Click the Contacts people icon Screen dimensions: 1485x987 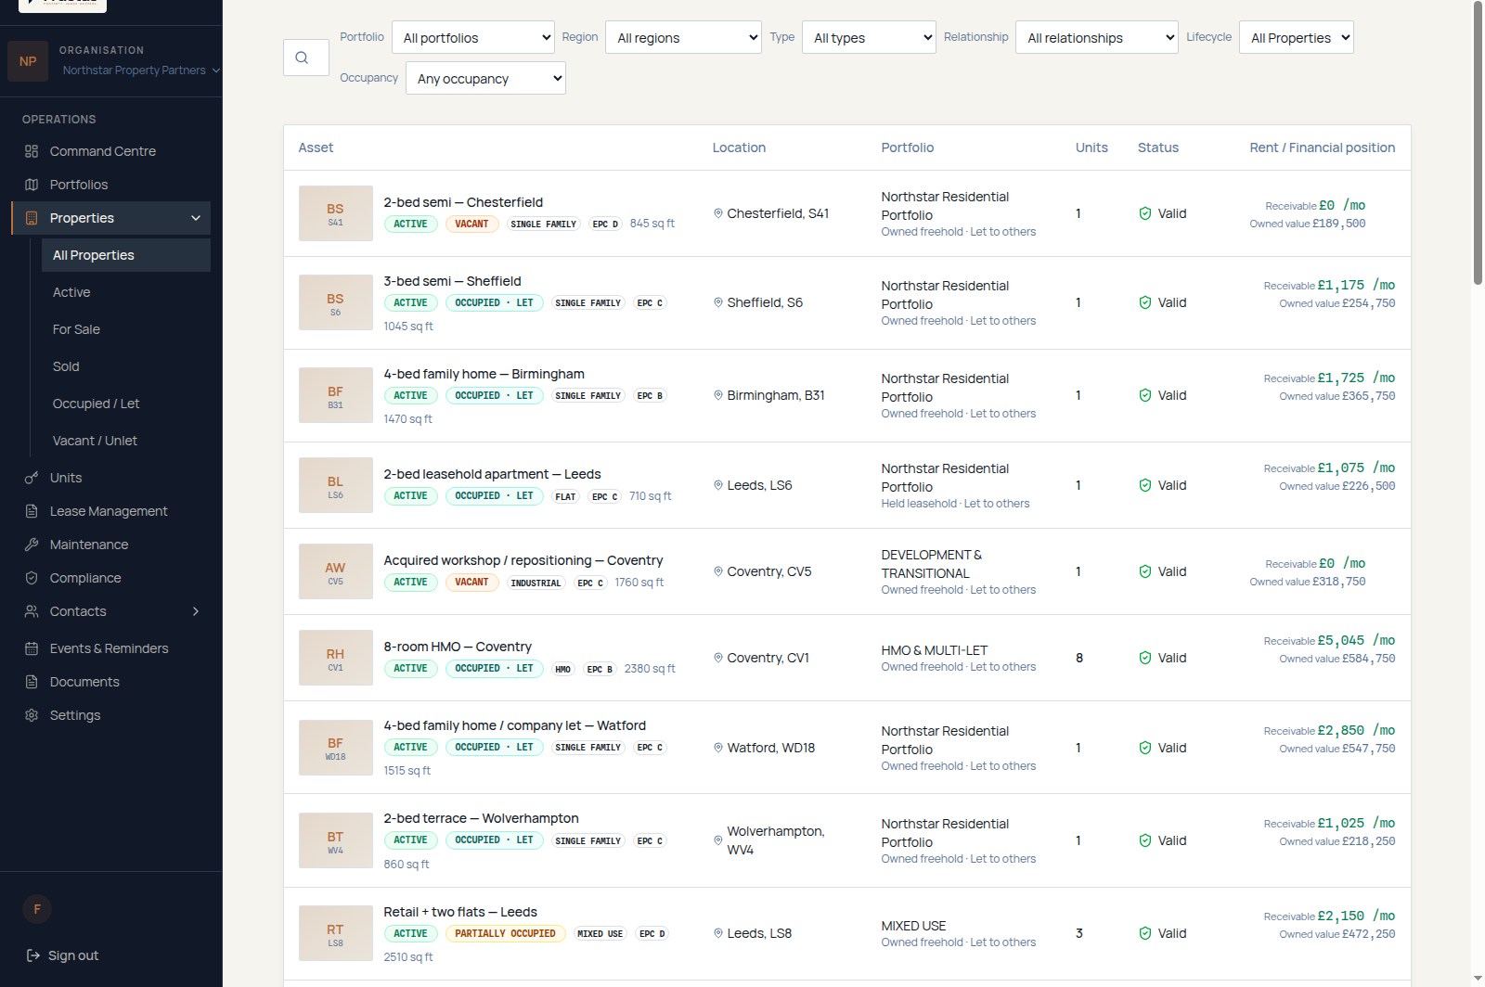(x=32, y=611)
